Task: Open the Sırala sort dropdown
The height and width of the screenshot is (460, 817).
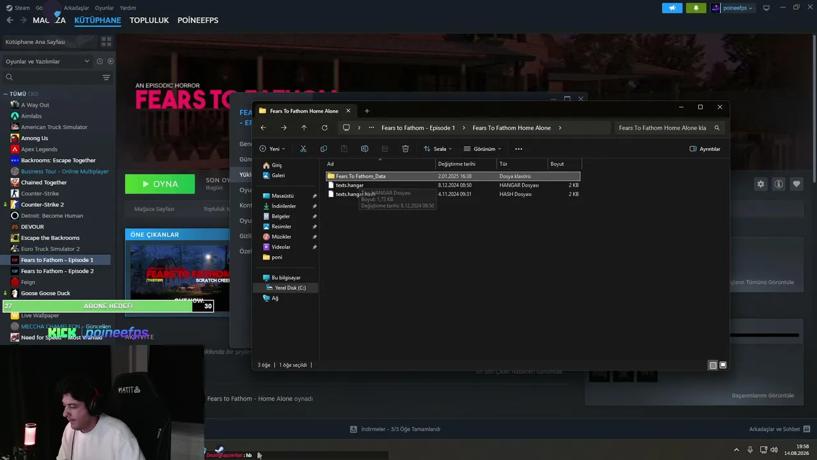Action: click(437, 149)
